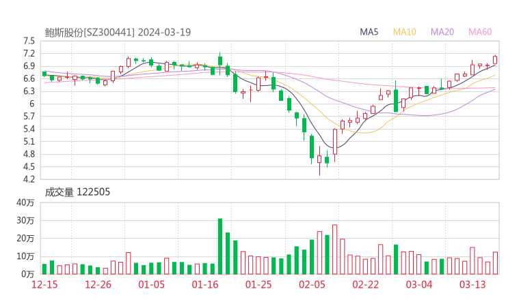The height and width of the screenshot is (300, 506).
Task: Select the 12-26 date marker
Action: click(99, 284)
